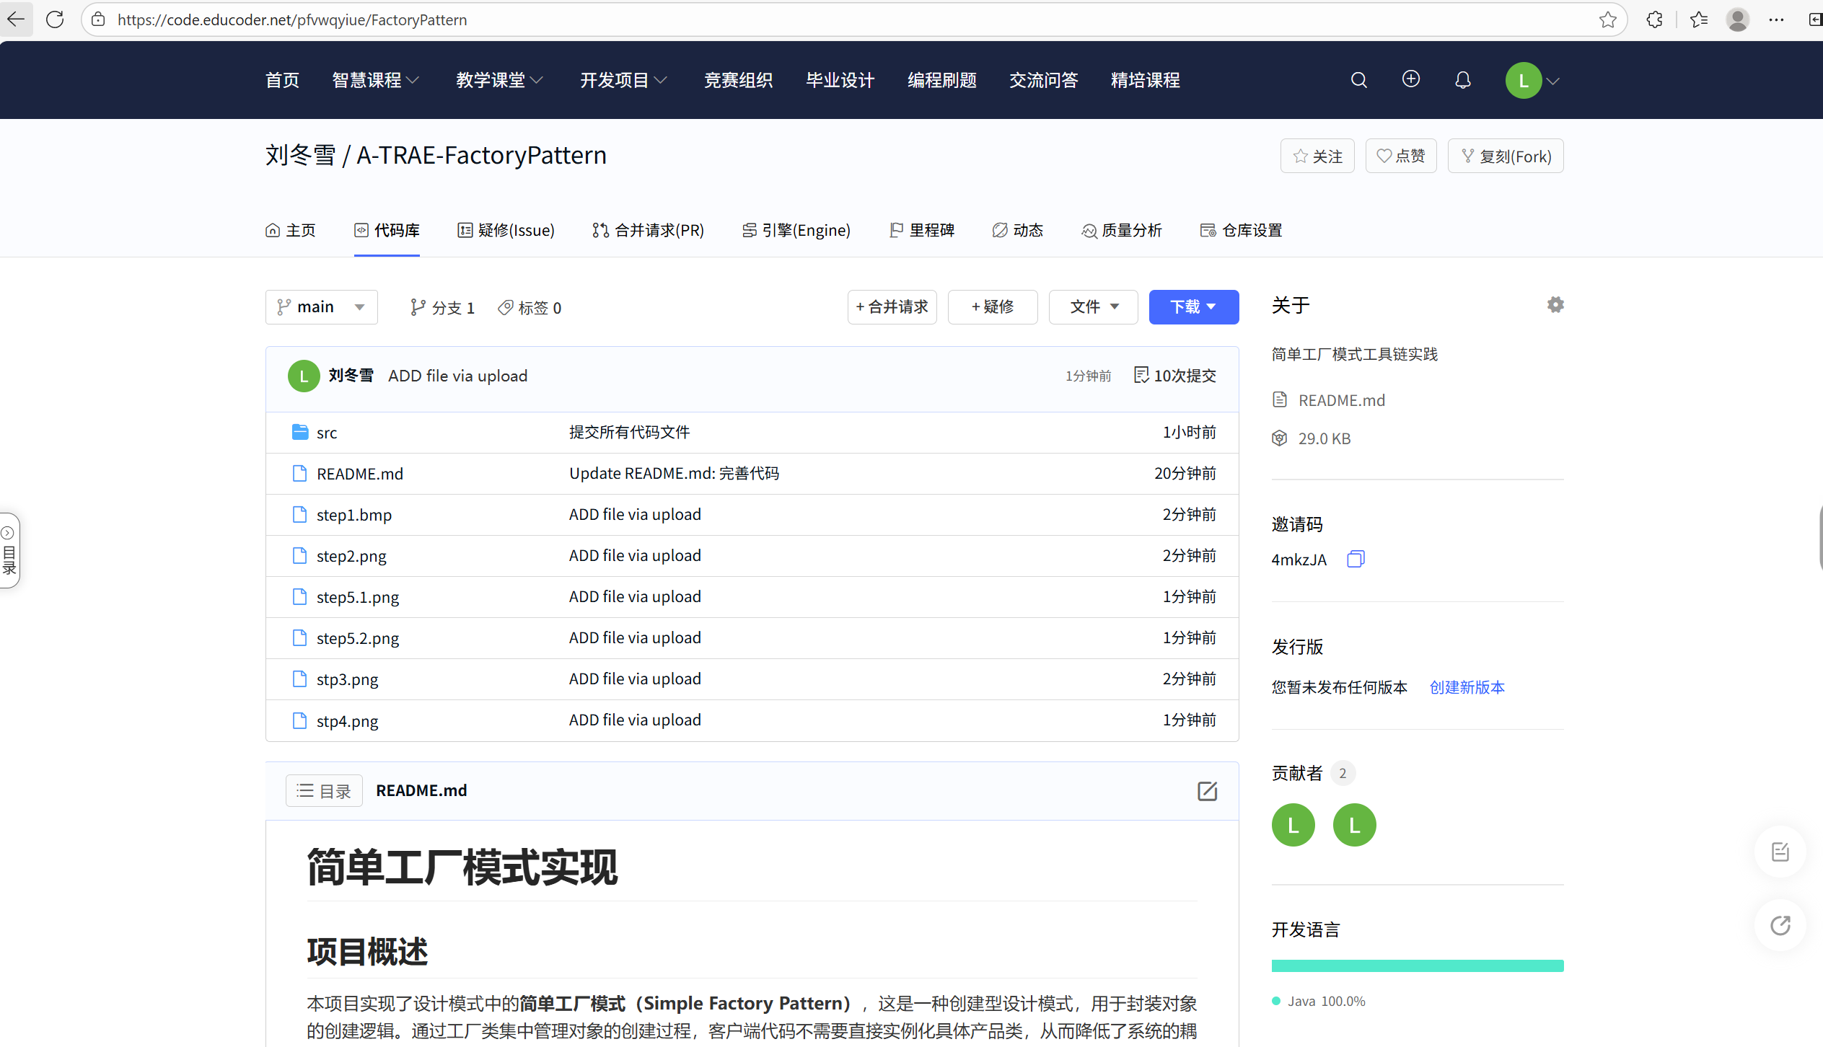
Task: Click the Java language progress bar
Action: pyautogui.click(x=1417, y=966)
